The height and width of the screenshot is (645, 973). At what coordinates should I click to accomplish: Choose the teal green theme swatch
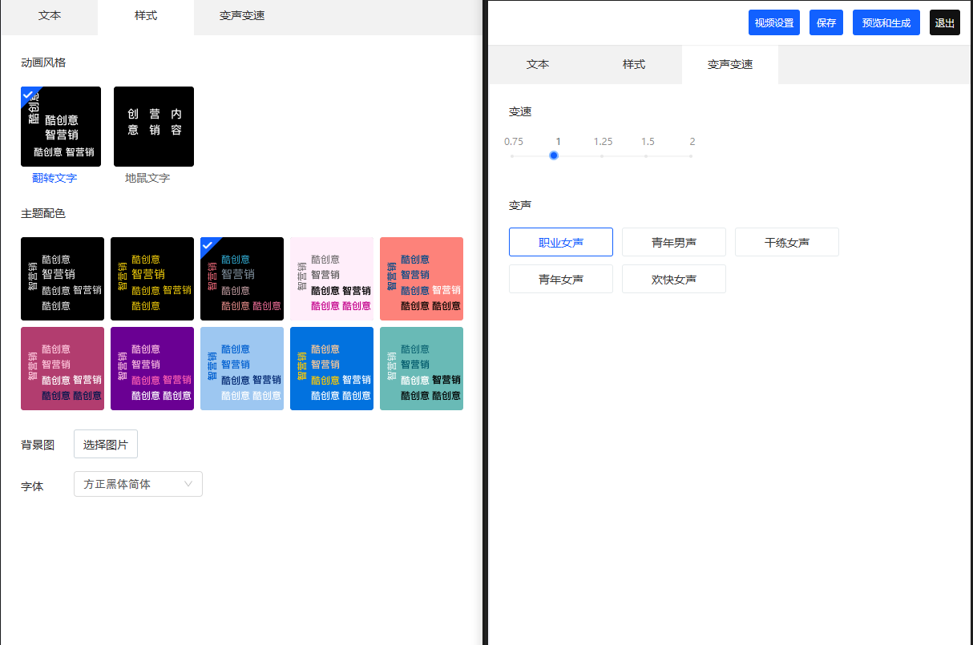pos(422,369)
